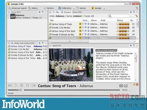Sort by the Album column header
This screenshot has height=110, width=147.
(x=94, y=20)
